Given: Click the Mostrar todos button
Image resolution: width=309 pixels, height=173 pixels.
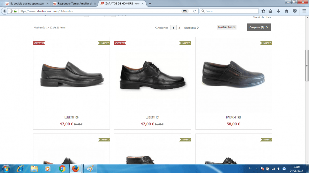Looking at the screenshot, I should coord(227,27).
